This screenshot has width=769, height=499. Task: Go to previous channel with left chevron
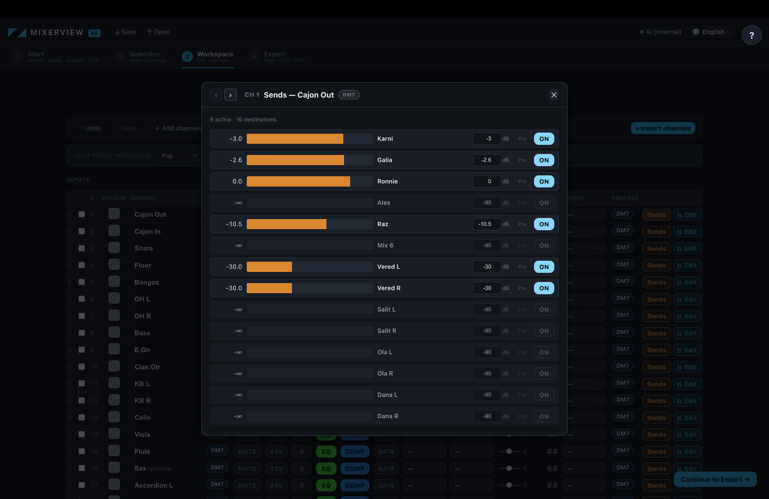coord(216,95)
